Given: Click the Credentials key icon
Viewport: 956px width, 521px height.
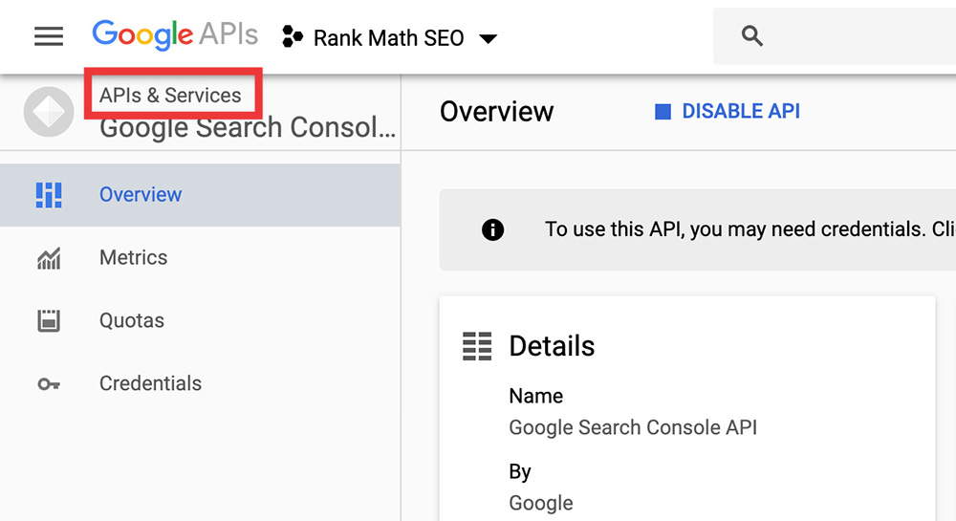Looking at the screenshot, I should [49, 384].
